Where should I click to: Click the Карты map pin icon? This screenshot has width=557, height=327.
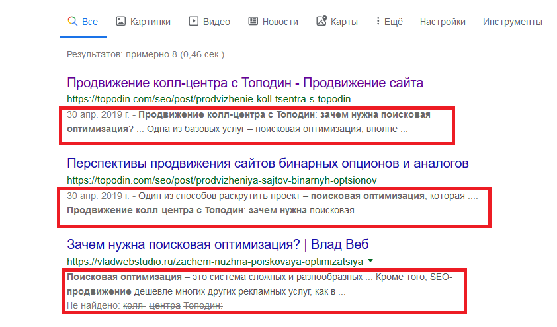[321, 21]
